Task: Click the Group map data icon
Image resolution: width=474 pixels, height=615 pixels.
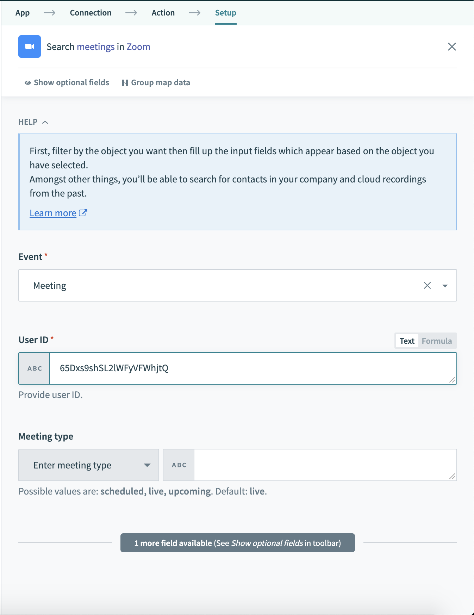Action: 125,82
